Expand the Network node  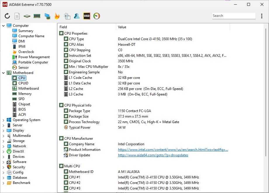coord(3,146)
